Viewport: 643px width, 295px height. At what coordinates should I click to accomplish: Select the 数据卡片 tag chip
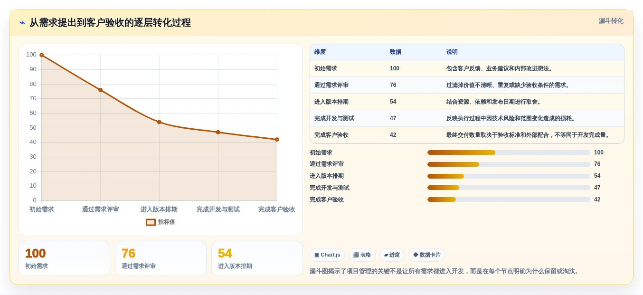tap(427, 255)
